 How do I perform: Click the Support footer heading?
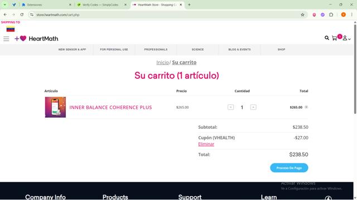click(x=190, y=197)
